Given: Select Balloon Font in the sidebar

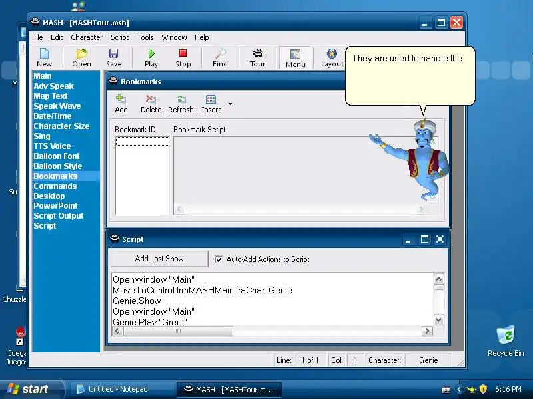Looking at the screenshot, I should [57, 156].
